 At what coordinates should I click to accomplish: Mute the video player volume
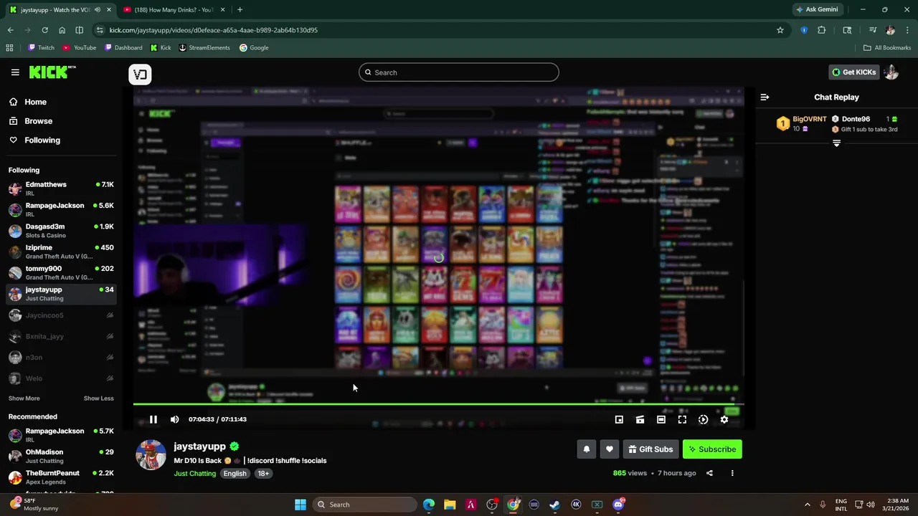[174, 419]
